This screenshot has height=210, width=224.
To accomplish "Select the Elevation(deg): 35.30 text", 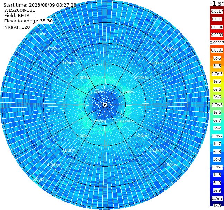I will click(28, 21).
